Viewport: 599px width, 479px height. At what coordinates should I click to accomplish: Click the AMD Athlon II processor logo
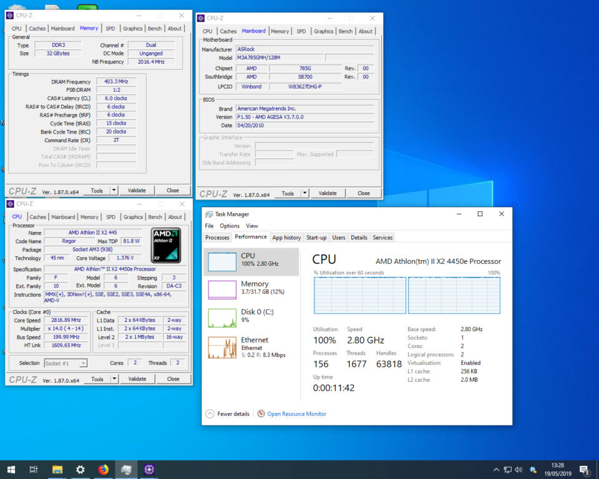click(x=166, y=245)
